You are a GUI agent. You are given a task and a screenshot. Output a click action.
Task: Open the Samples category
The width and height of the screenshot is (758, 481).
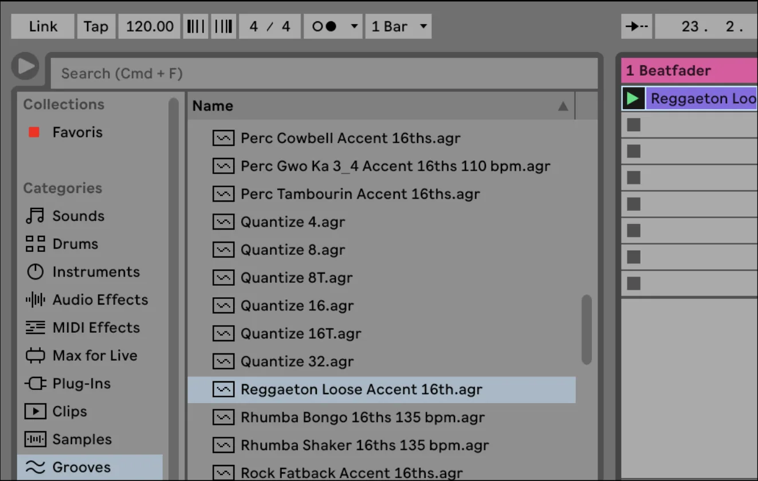tap(68, 440)
